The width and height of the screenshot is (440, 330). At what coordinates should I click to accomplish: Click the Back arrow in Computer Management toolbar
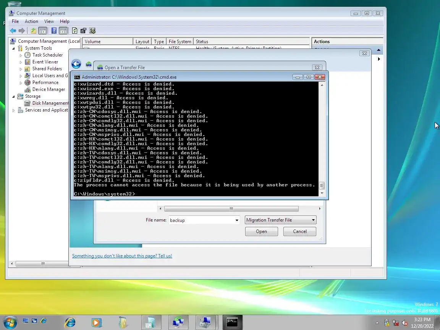click(x=13, y=31)
